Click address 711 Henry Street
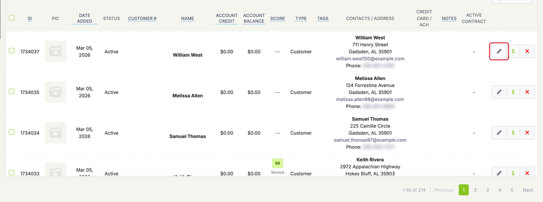The image size is (543, 202). 370,45
